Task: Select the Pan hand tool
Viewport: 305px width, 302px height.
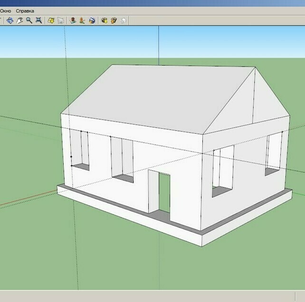Action: tap(19, 20)
